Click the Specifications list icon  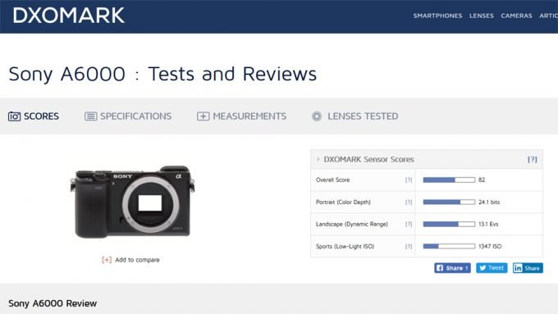(90, 116)
